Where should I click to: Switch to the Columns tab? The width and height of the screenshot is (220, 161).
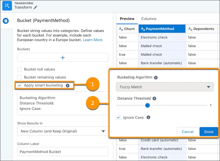149,19
